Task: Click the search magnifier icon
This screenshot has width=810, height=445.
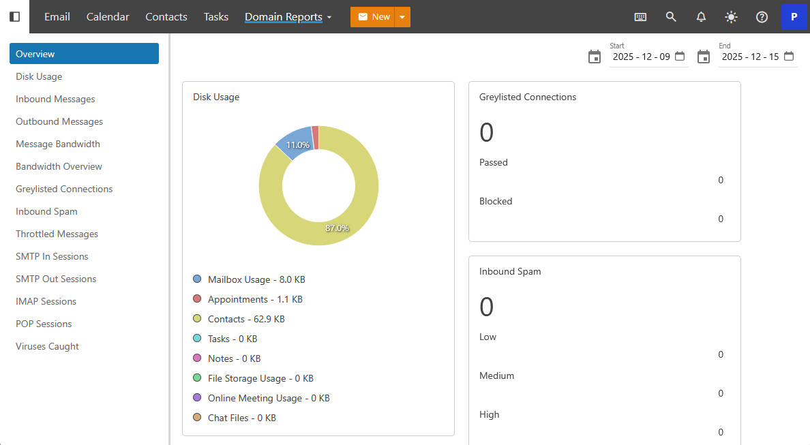Action: click(x=671, y=17)
